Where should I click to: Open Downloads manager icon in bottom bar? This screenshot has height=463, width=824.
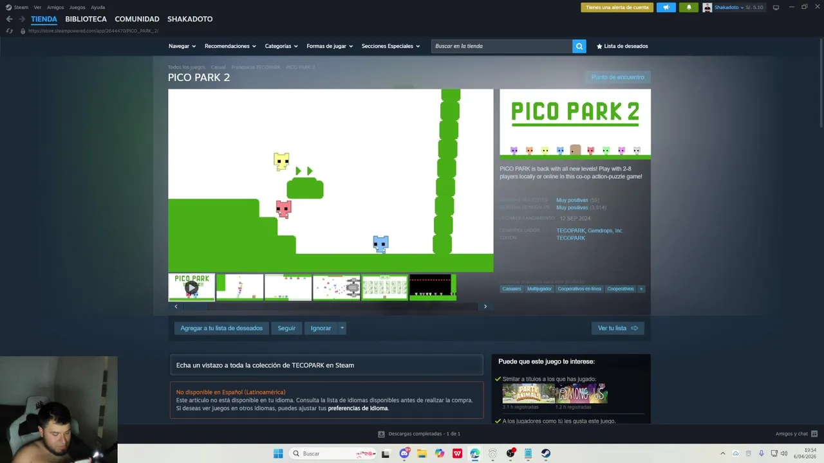pyautogui.click(x=381, y=434)
